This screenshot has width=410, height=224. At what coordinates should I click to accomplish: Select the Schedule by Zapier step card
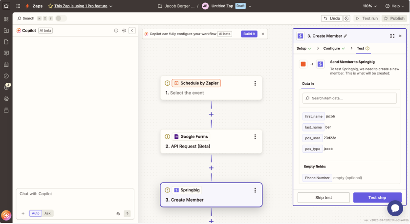click(x=211, y=88)
